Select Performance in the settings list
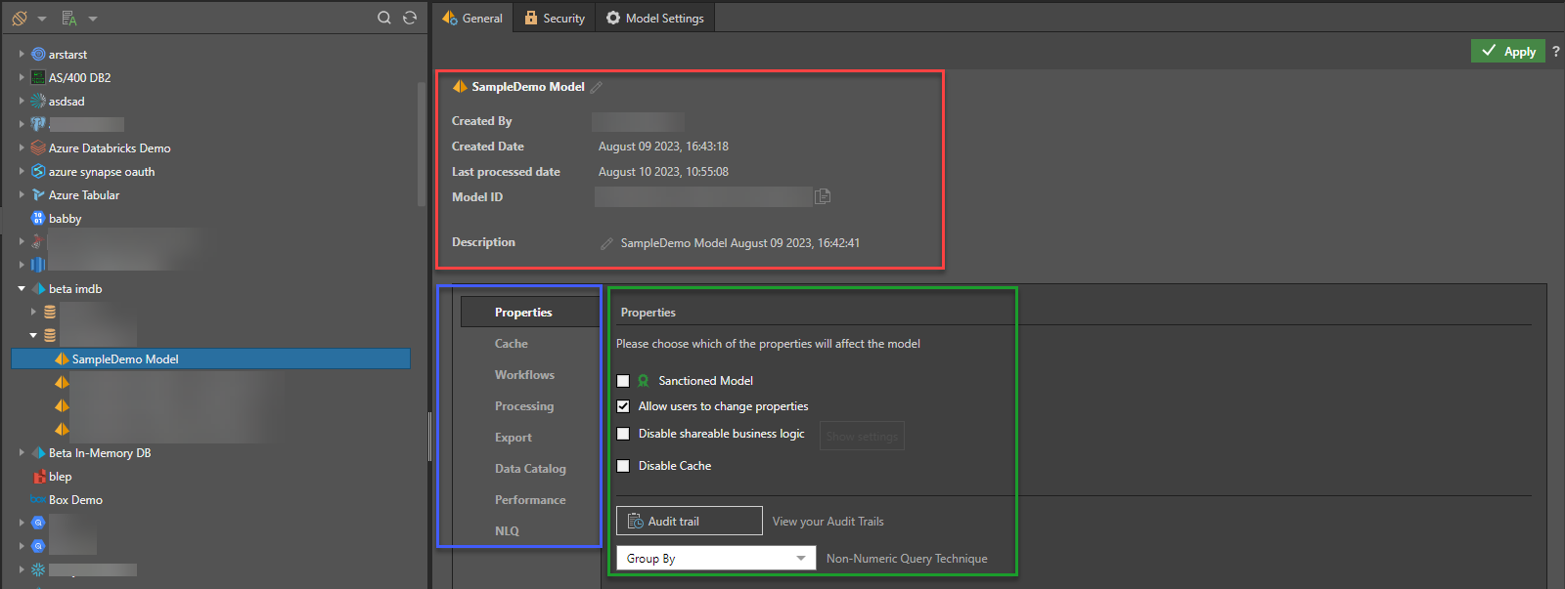The image size is (1565, 589). click(x=529, y=500)
